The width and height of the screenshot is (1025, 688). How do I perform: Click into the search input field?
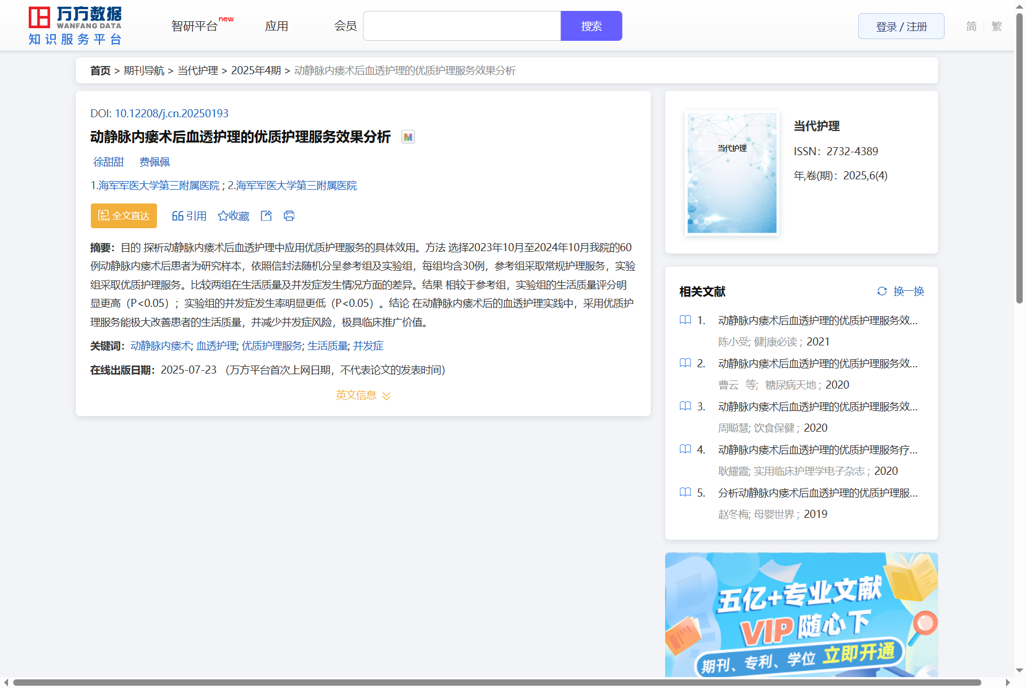tap(462, 26)
